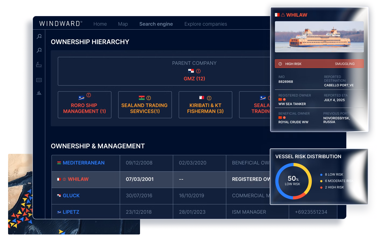This screenshot has width=377, height=242.
Task: Click the flag icon next to GLUCK
Action: [x=59, y=195]
